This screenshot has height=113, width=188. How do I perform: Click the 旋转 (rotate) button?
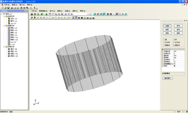click(x=178, y=33)
